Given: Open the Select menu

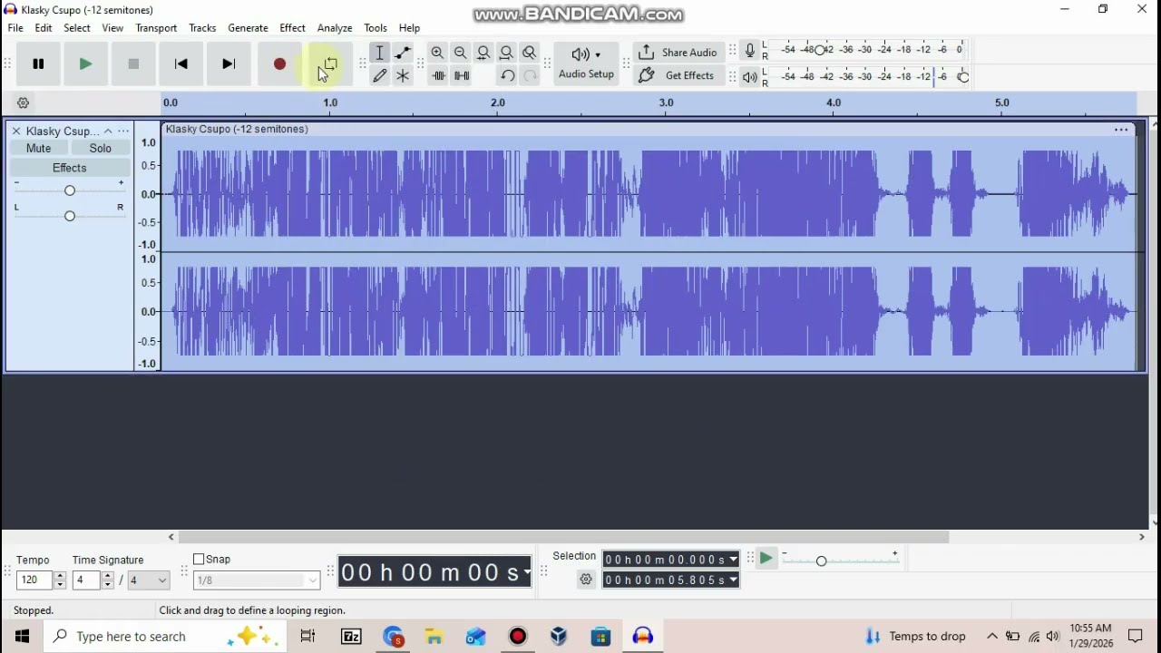Looking at the screenshot, I should (x=77, y=28).
